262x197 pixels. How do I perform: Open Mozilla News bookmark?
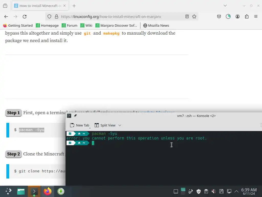(x=156, y=25)
